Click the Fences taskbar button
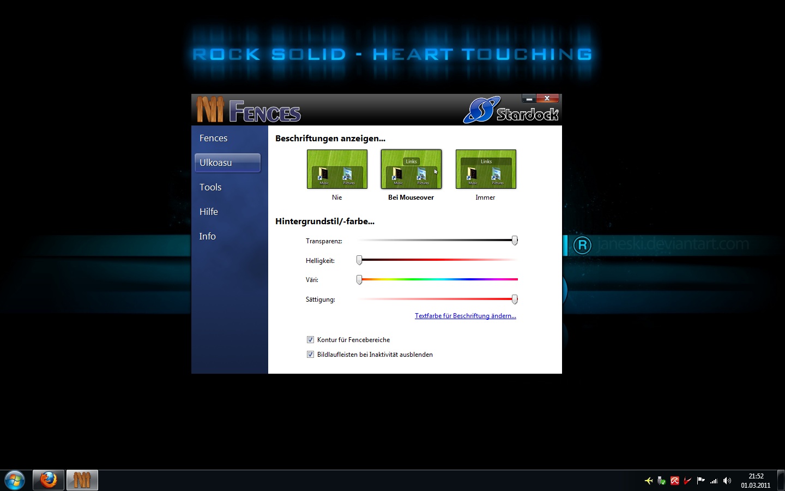Viewport: 785px width, 491px height. click(82, 480)
